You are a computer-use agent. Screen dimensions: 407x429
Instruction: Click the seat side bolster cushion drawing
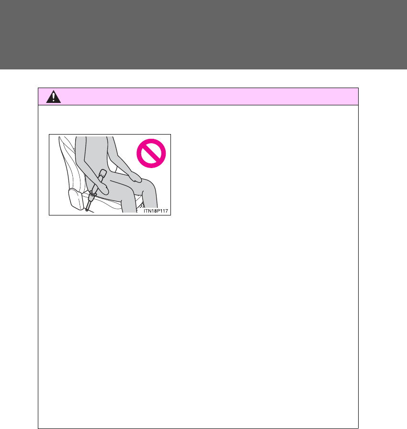tap(76, 199)
